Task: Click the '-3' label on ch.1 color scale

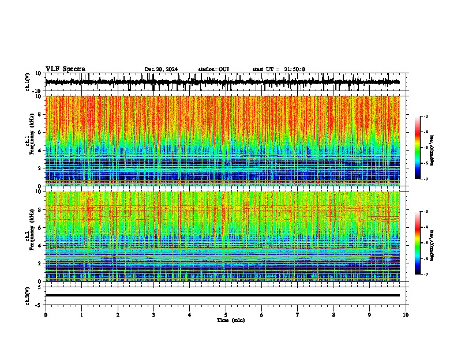Action: pyautogui.click(x=426, y=116)
